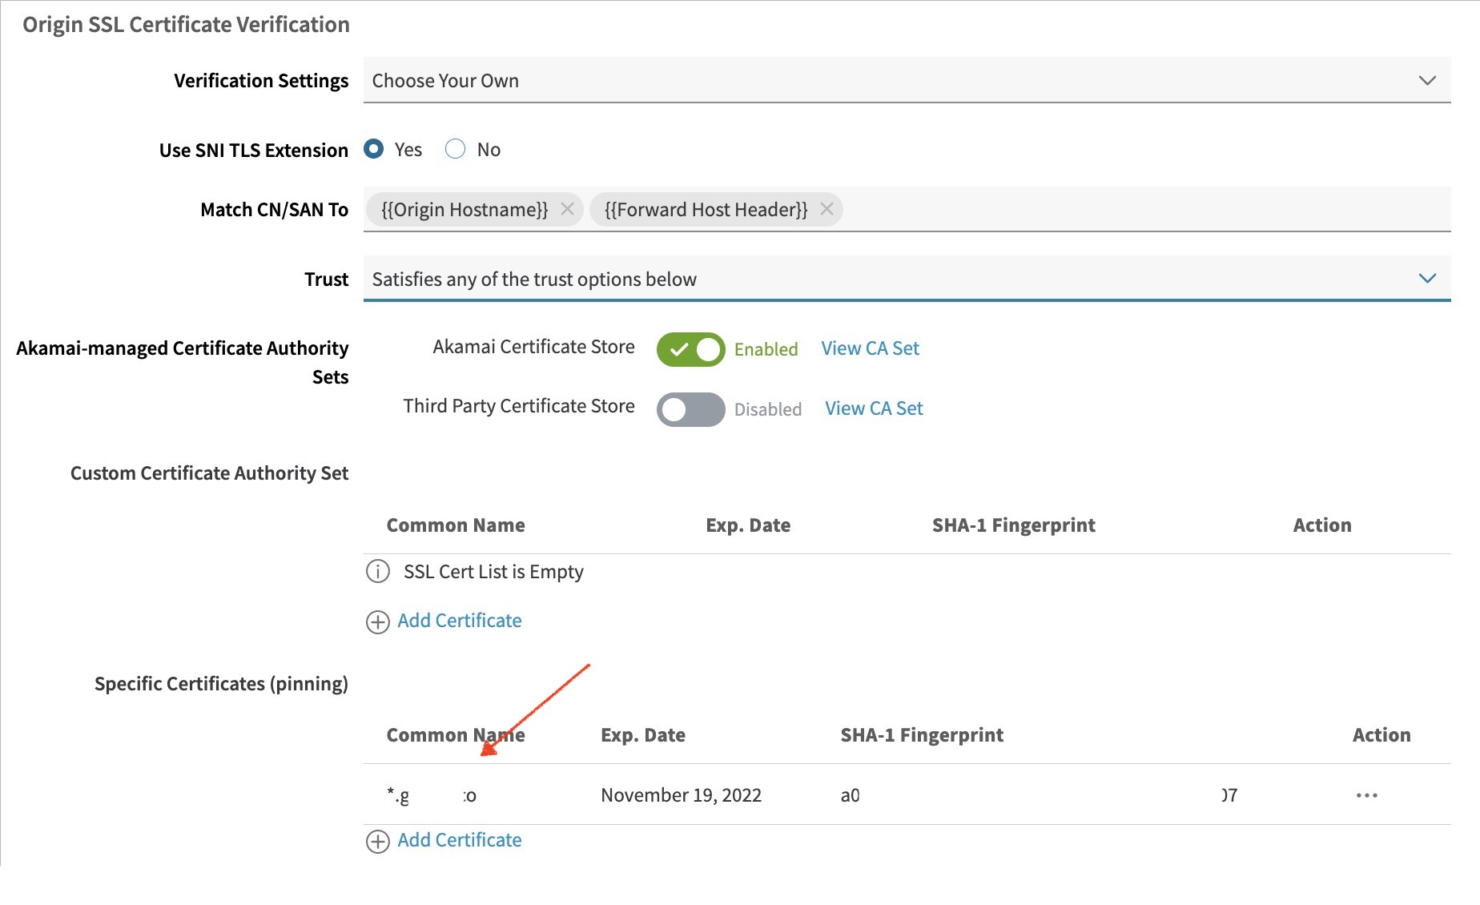Viewport: 1480px width, 905px height.
Task: Click the info icon beside SSL Cert List is Empty
Action: point(378,572)
